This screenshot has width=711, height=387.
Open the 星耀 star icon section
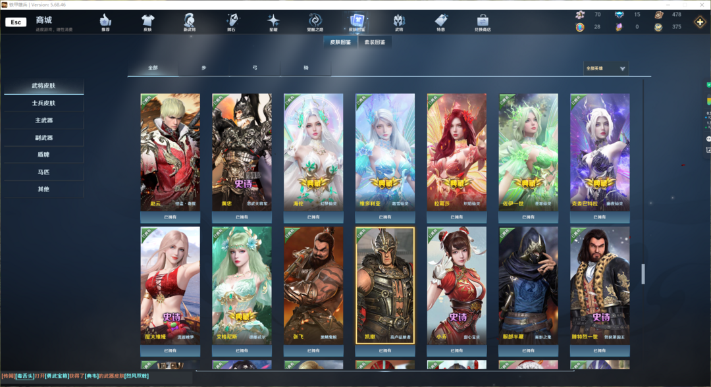(x=273, y=22)
